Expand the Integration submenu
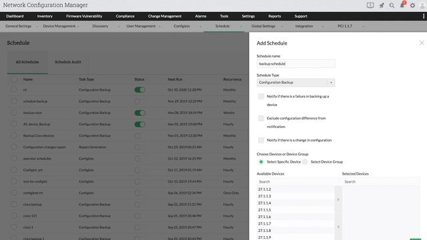 tap(323, 27)
